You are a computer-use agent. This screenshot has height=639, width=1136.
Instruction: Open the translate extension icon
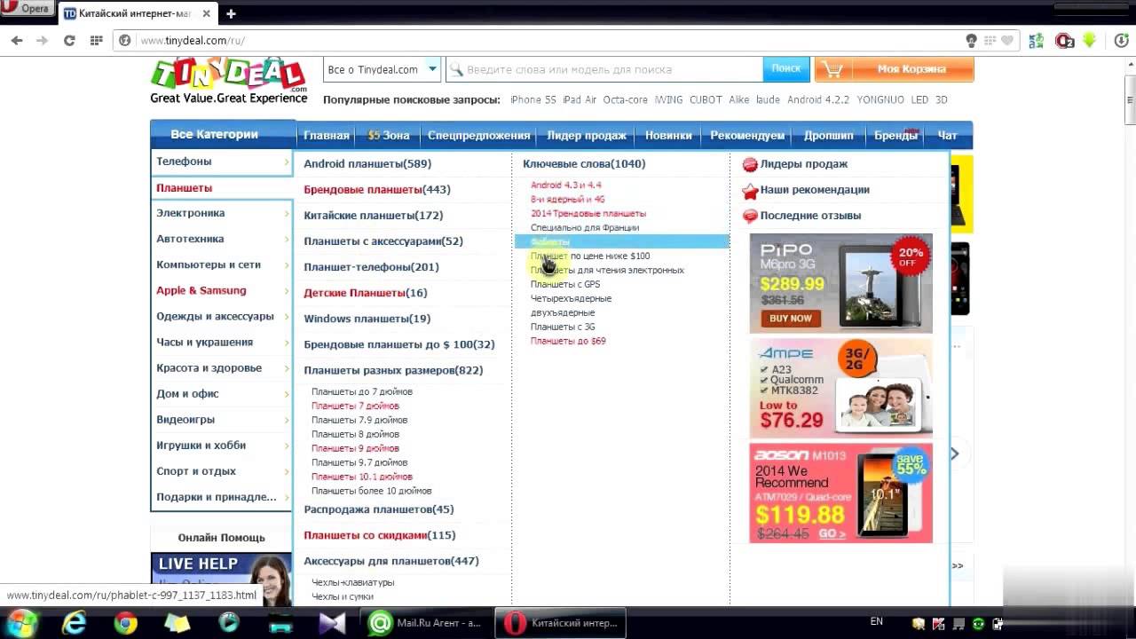click(1036, 40)
